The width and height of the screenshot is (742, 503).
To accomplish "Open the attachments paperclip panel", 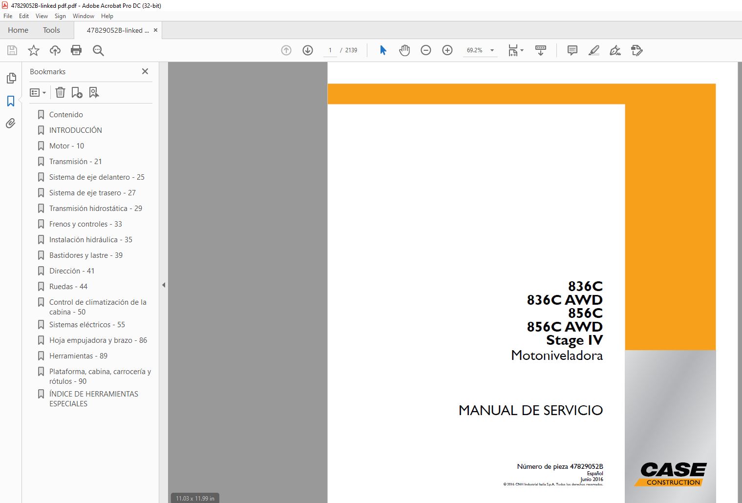I will tap(11, 123).
